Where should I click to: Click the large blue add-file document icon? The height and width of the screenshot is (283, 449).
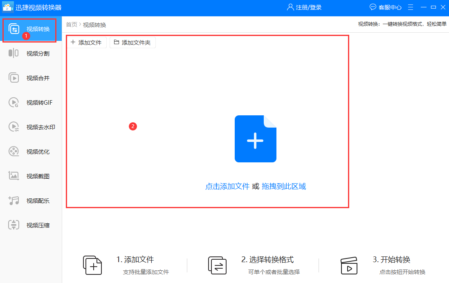(x=256, y=139)
